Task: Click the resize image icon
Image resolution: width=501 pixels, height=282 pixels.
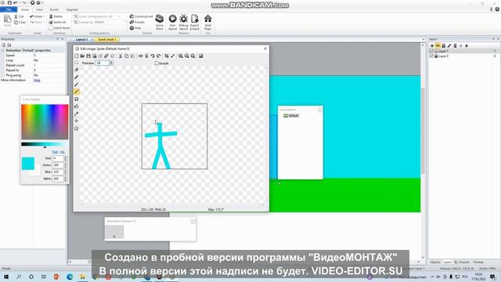Action: coord(173,56)
